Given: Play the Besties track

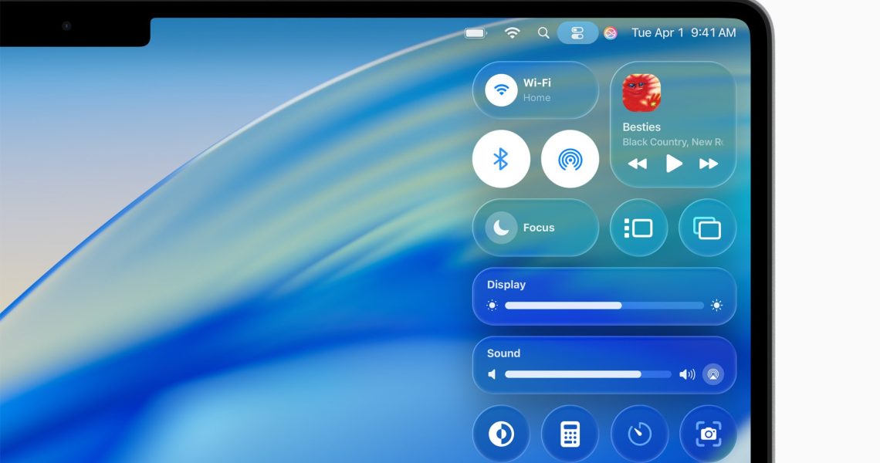Looking at the screenshot, I should [674, 164].
